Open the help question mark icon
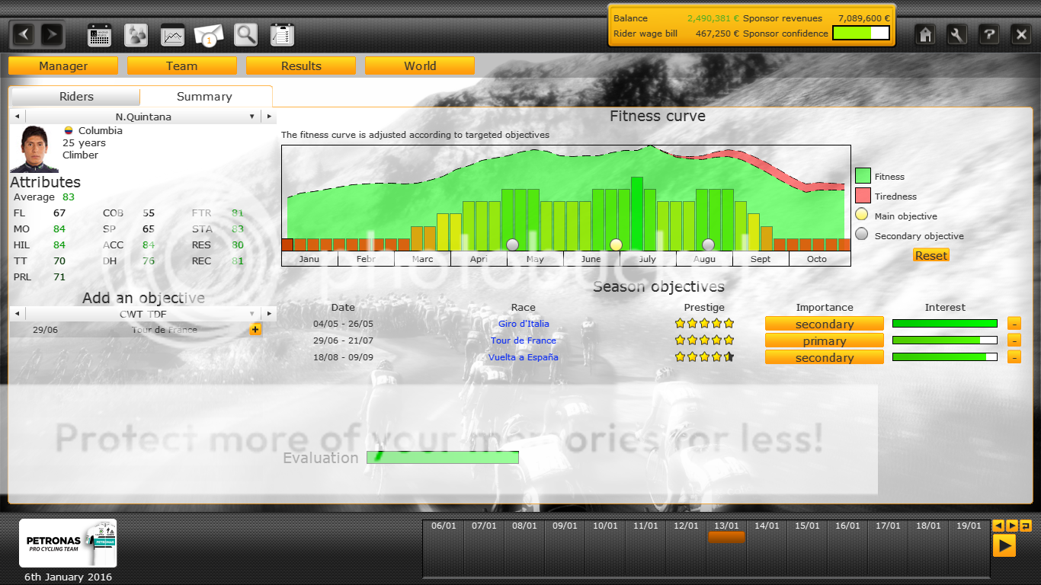 [x=989, y=34]
